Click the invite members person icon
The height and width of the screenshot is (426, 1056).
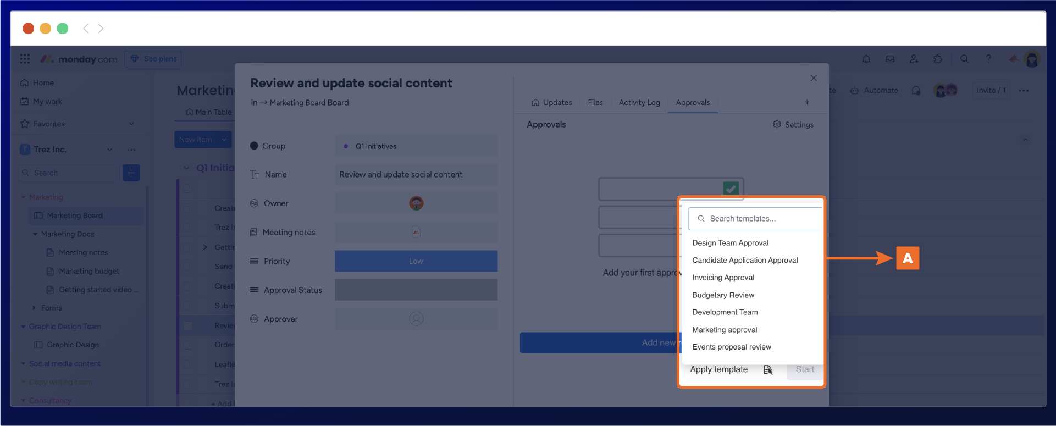point(914,59)
